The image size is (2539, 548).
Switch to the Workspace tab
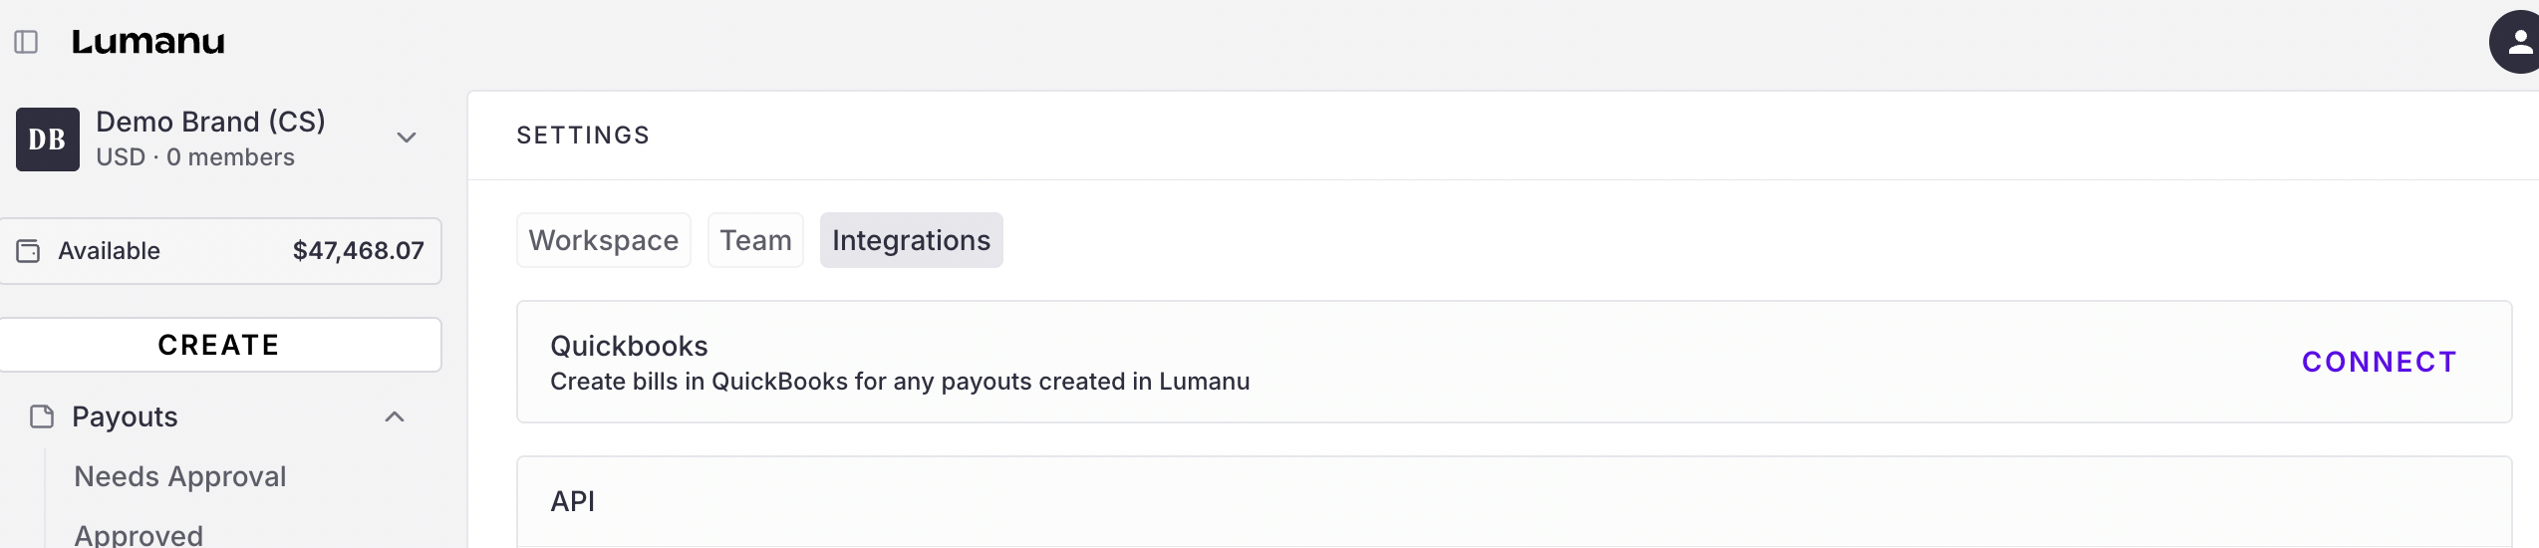pos(603,240)
